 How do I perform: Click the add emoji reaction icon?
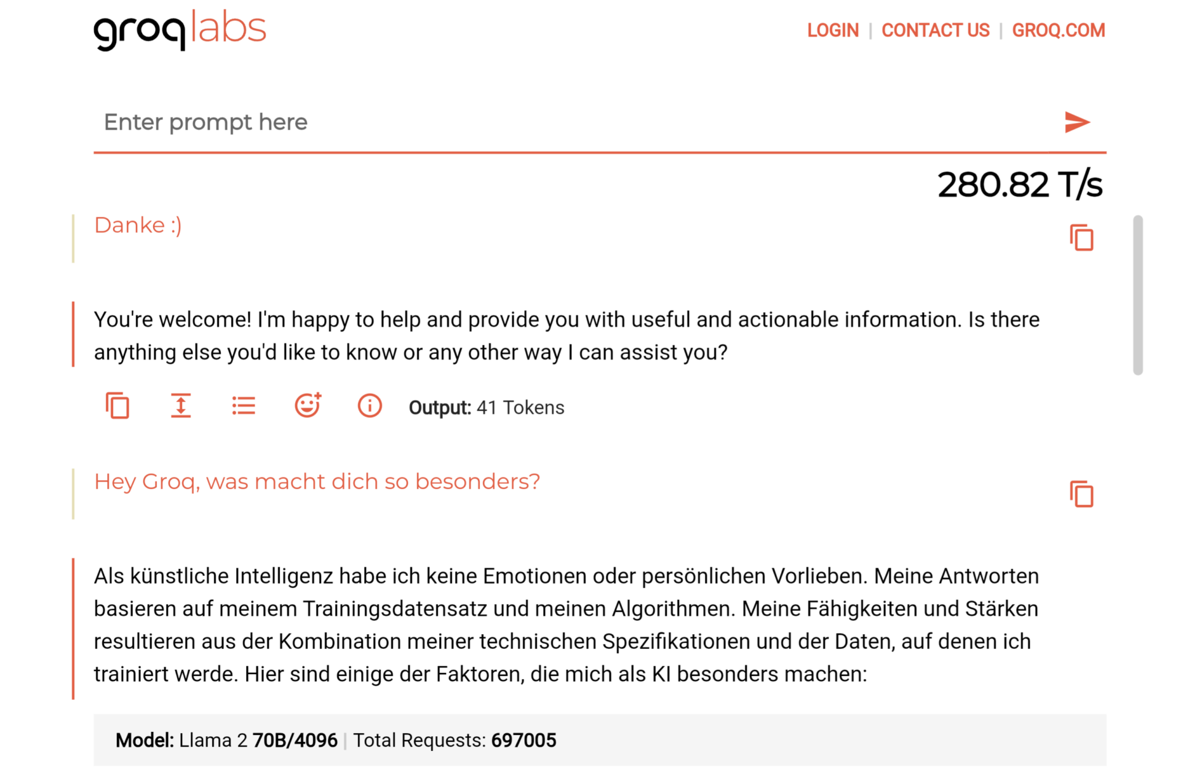pos(308,406)
